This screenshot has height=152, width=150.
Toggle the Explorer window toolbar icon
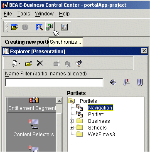64,27
